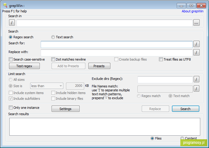Toggle Dot matches newline checkbox
Screen dimensions: 209x148
coord(53,59)
